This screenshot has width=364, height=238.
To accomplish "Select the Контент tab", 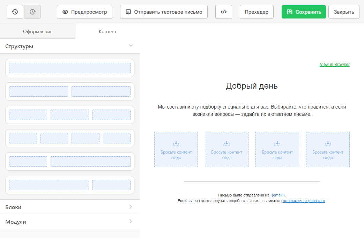I will pyautogui.click(x=107, y=31).
